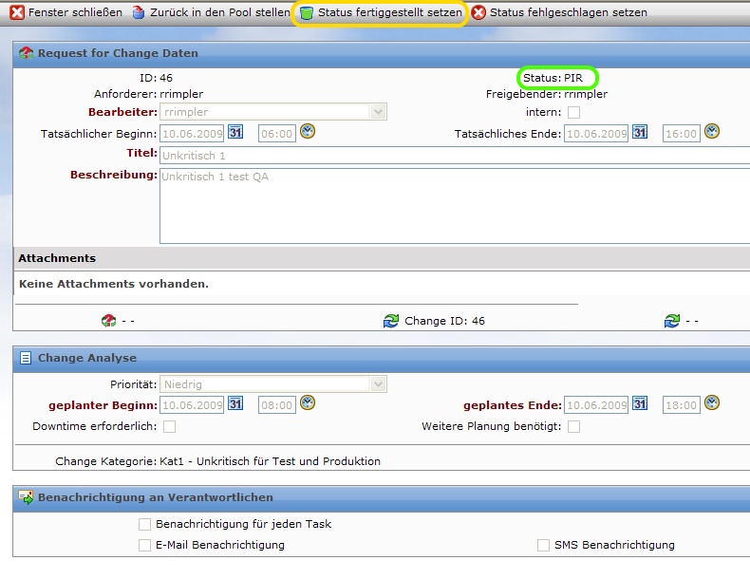Enable Downtime erforderlich checkbox
Screen dimensions: 750x579
169,427
